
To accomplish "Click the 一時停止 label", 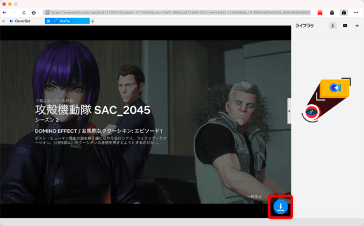I will pyautogui.click(x=254, y=196).
